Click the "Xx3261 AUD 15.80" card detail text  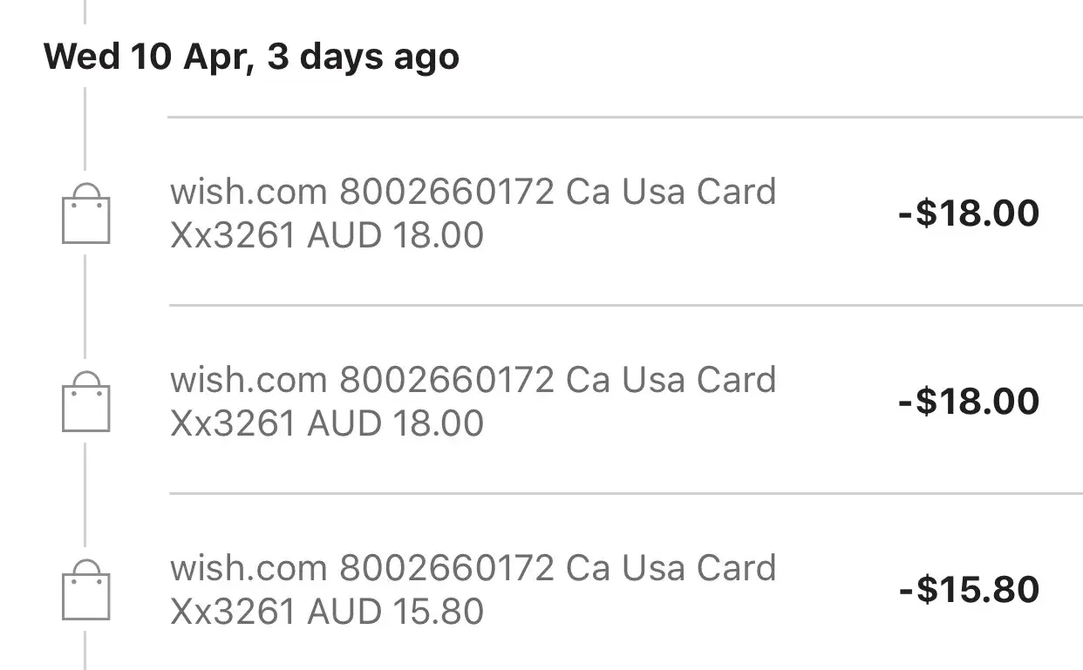click(327, 612)
